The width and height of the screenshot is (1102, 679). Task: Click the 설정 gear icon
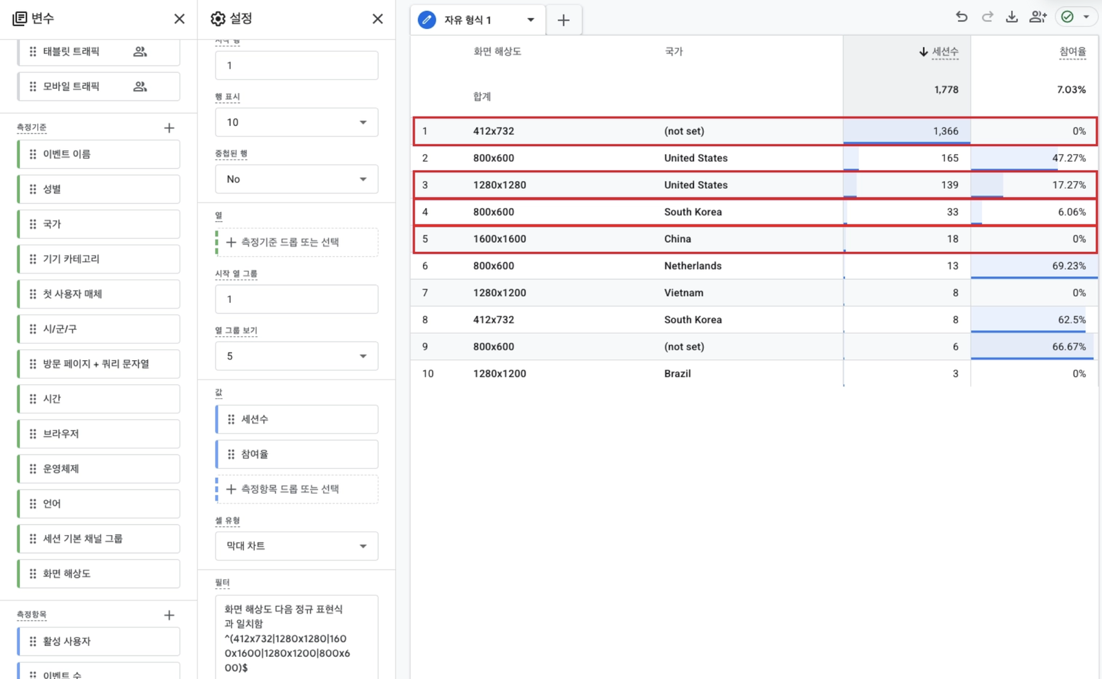pyautogui.click(x=218, y=19)
